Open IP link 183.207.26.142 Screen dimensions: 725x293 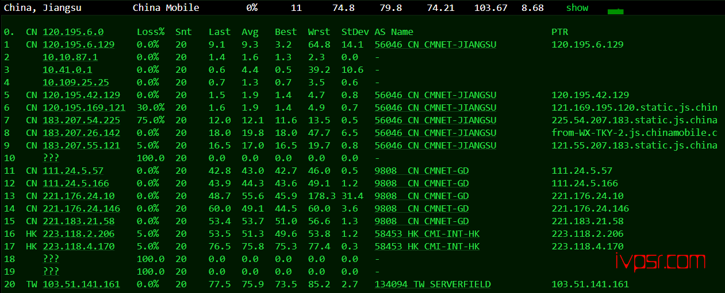pos(81,133)
